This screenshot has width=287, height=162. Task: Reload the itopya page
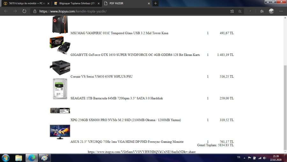24,11
